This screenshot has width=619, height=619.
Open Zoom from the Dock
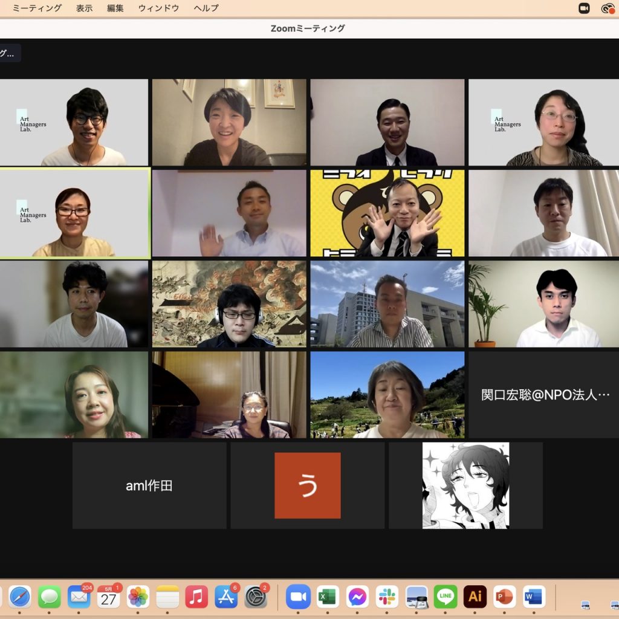point(298,597)
